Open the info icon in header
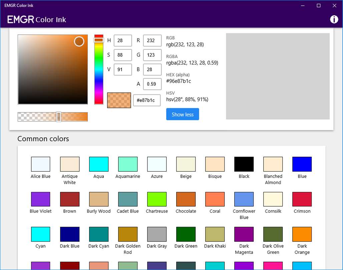This screenshot has width=343, height=270. pyautogui.click(x=334, y=19)
